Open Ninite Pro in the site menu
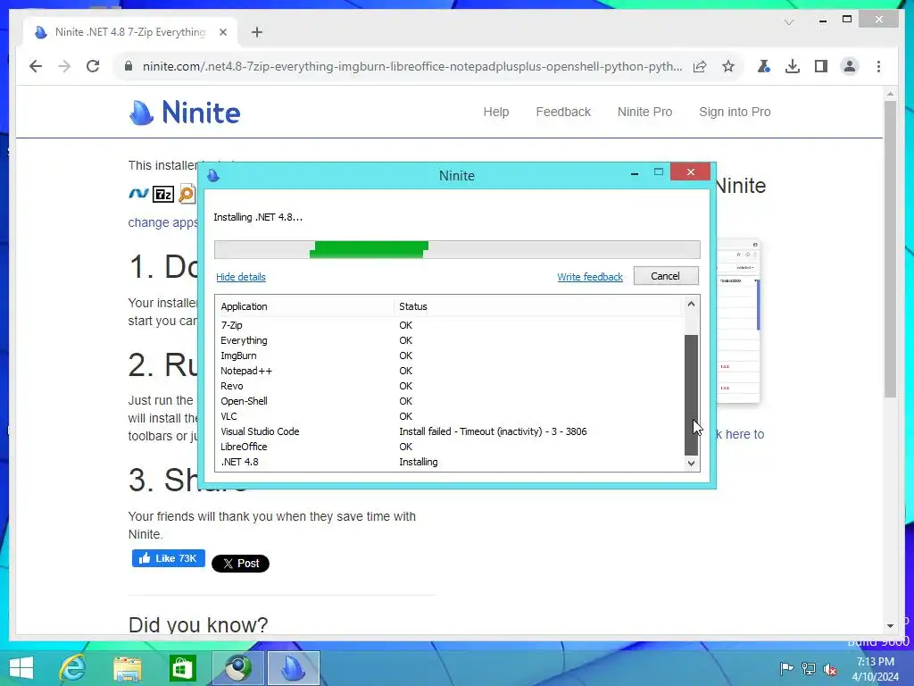The image size is (914, 686). click(644, 112)
